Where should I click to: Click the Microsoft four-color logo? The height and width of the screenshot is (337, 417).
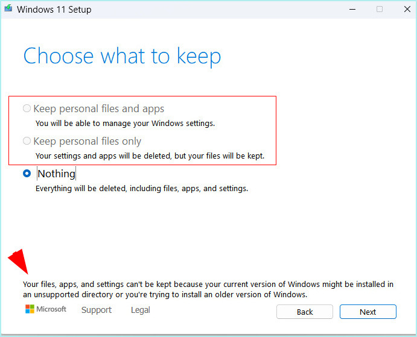tap(30, 309)
